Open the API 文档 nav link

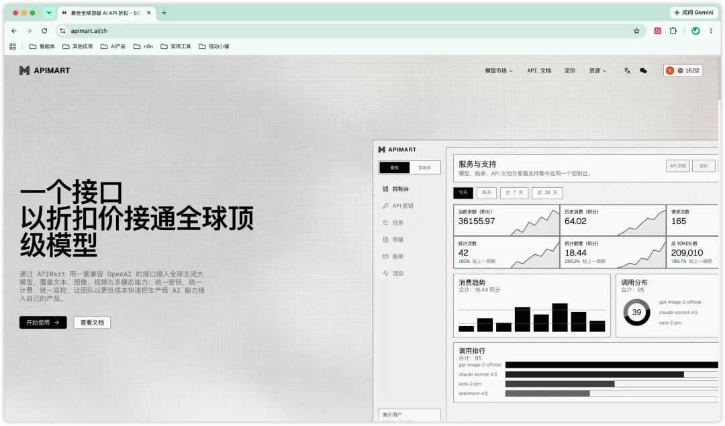point(539,70)
